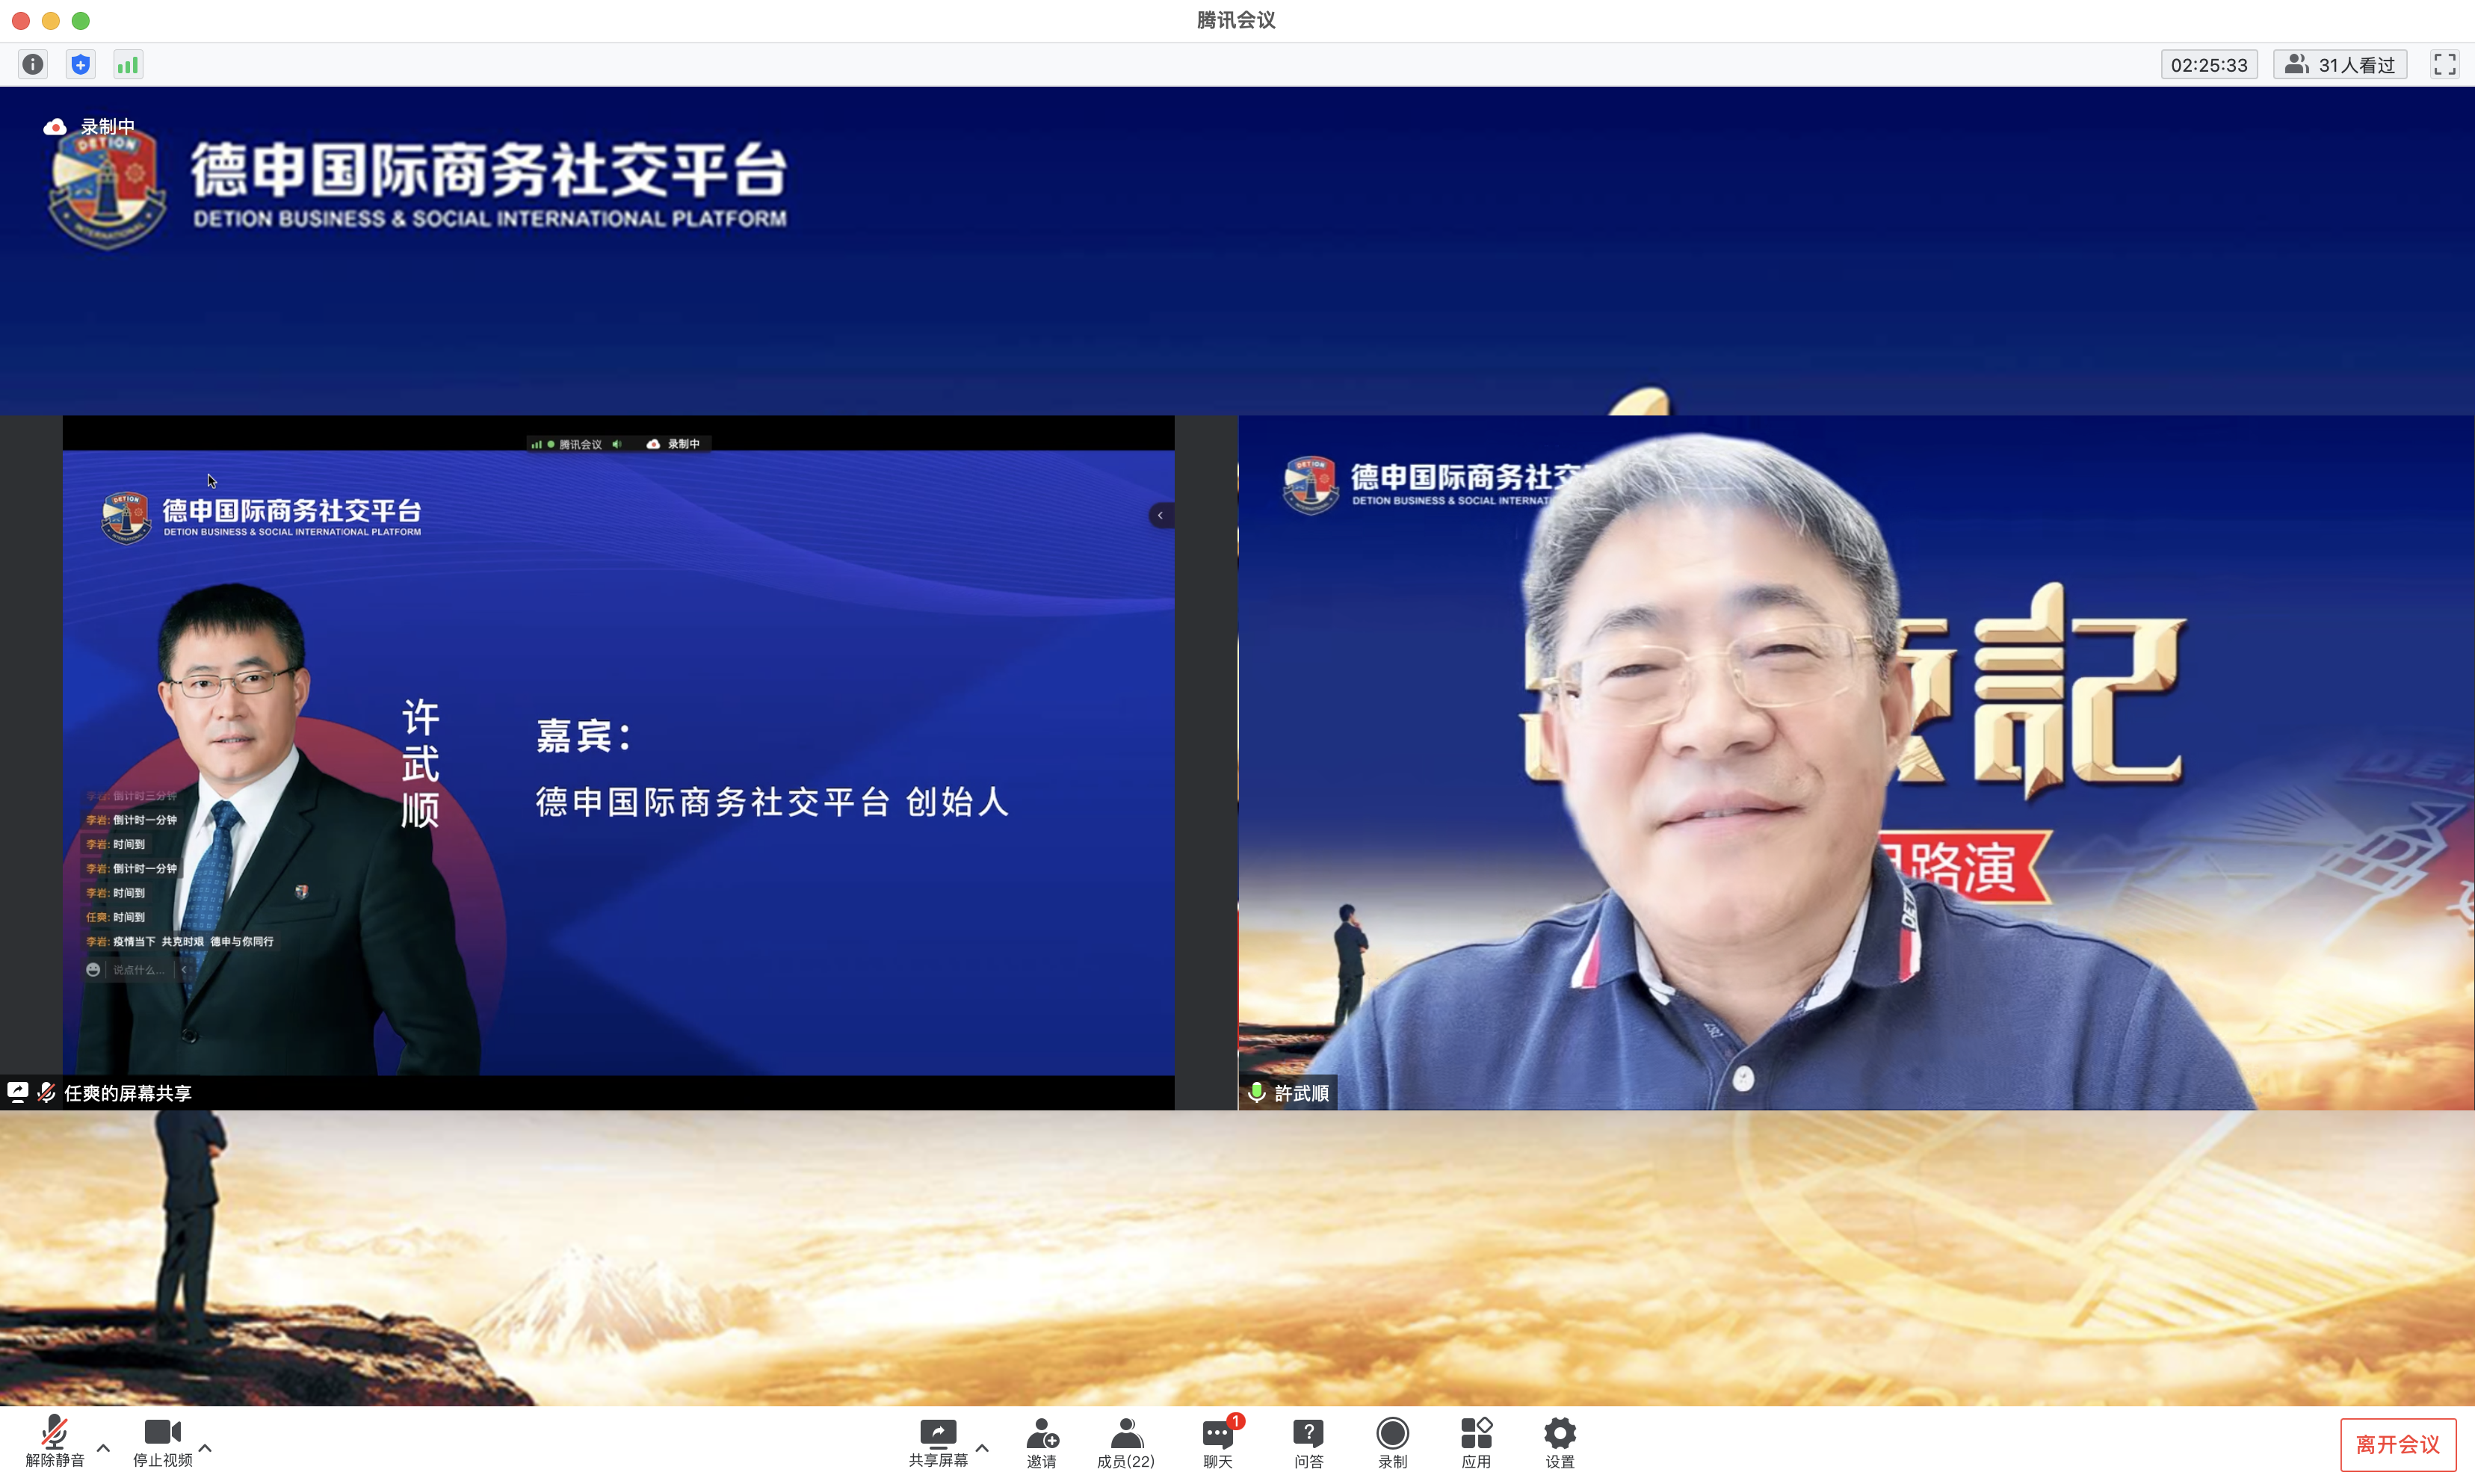Open the 成员(22) participants list
The height and width of the screenshot is (1484, 2475).
[x=1126, y=1443]
